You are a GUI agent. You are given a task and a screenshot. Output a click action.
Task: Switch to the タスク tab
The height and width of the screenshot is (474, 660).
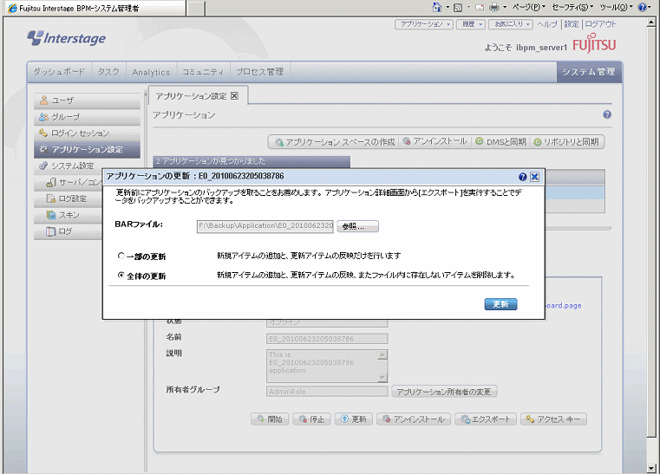pyautogui.click(x=108, y=72)
